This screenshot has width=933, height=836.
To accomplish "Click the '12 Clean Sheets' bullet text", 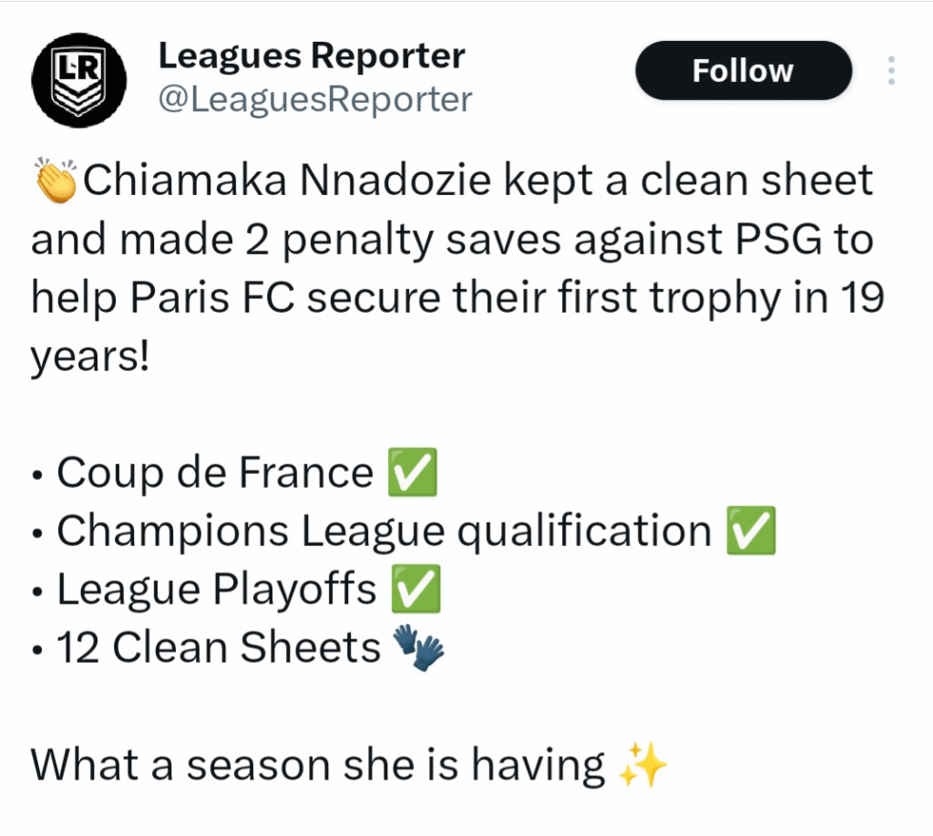I will pos(219,647).
